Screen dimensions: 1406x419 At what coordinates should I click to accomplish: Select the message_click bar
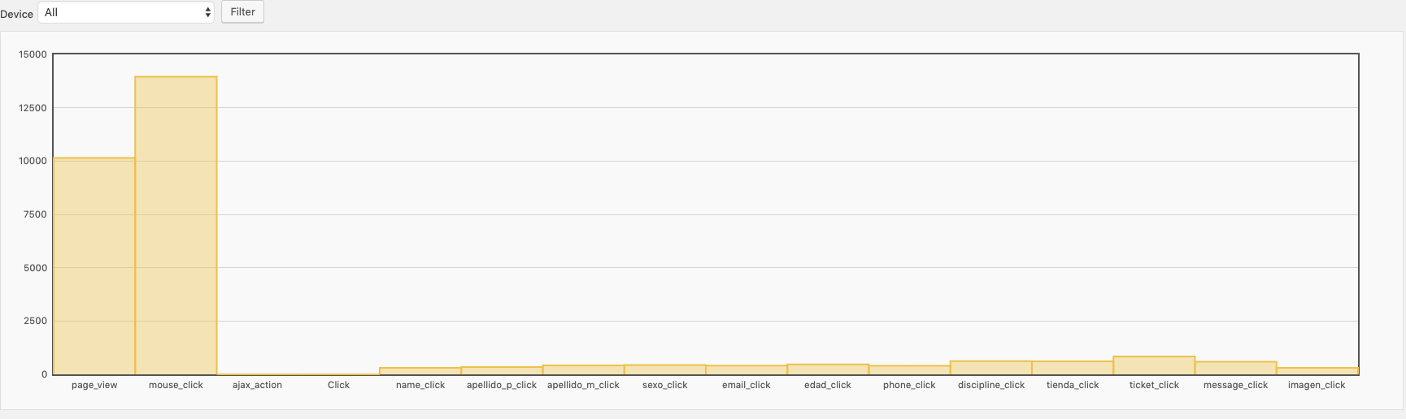pos(1235,368)
